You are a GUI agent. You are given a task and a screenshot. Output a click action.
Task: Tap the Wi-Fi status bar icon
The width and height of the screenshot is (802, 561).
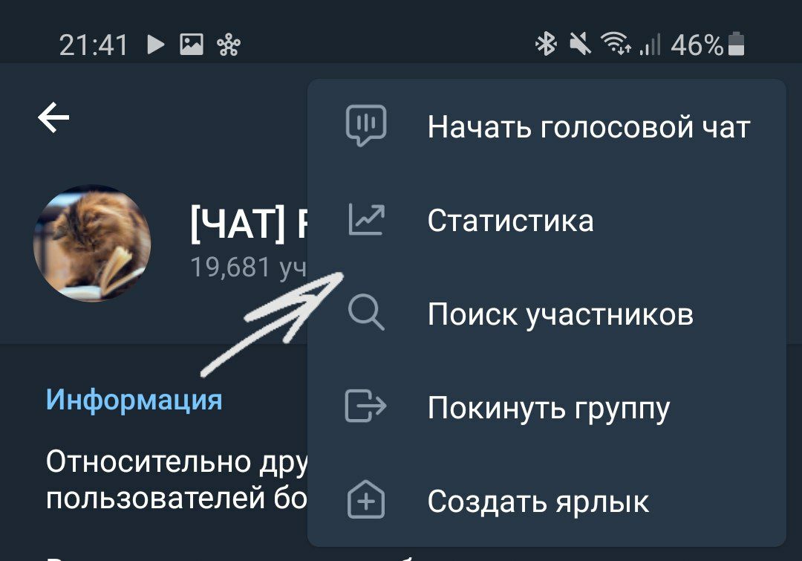click(x=616, y=43)
